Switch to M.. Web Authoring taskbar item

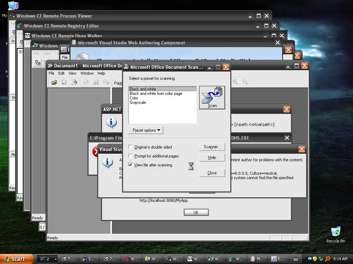[x=256, y=259]
